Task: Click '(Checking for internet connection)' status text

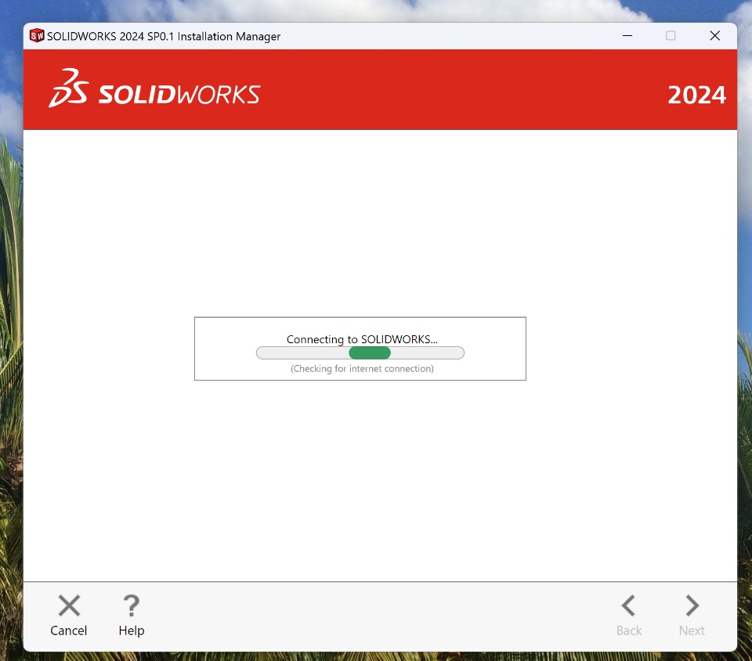Action: 362,369
